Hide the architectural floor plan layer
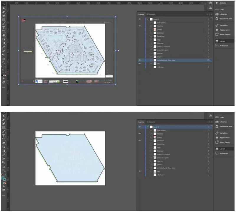Viewport: 236px width, 212px height. click(140, 60)
